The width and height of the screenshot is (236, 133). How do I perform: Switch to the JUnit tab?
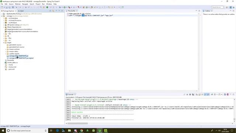point(21,11)
